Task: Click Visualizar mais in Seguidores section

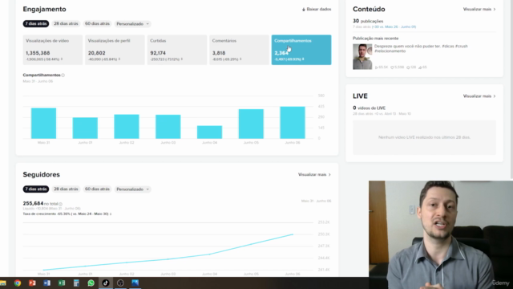Action: tap(314, 175)
